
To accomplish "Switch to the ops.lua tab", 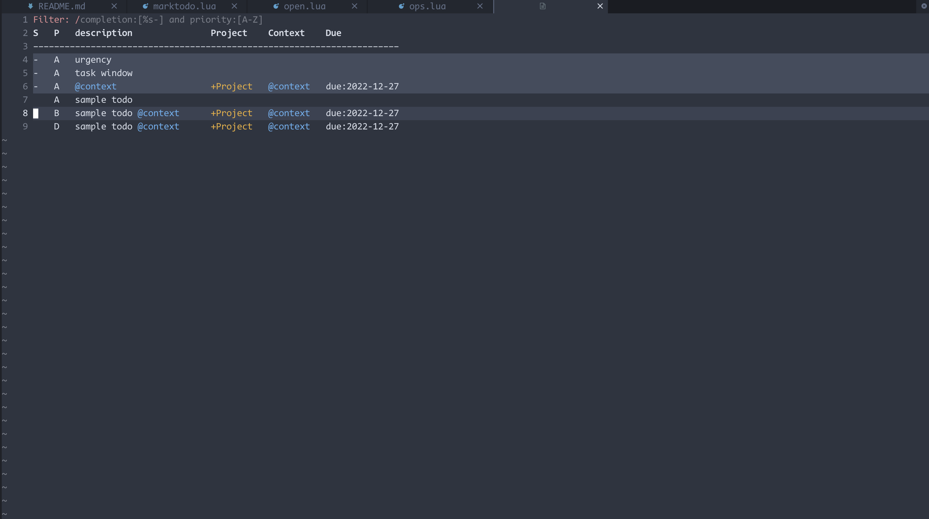I will pos(427,6).
